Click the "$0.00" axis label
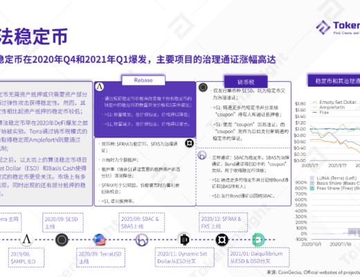Screen dimensions: 360x277 (x=300, y=160)
